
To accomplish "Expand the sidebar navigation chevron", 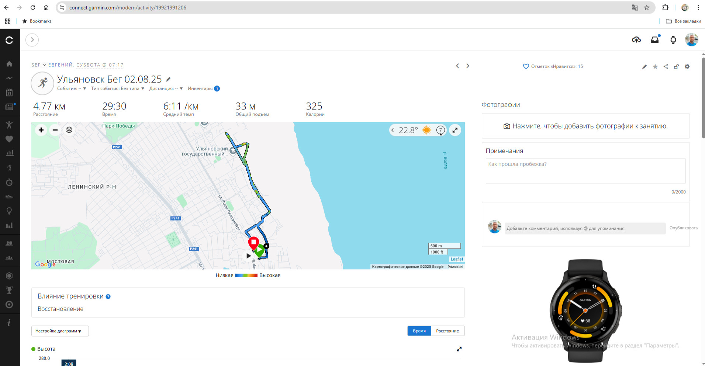I will (x=32, y=40).
